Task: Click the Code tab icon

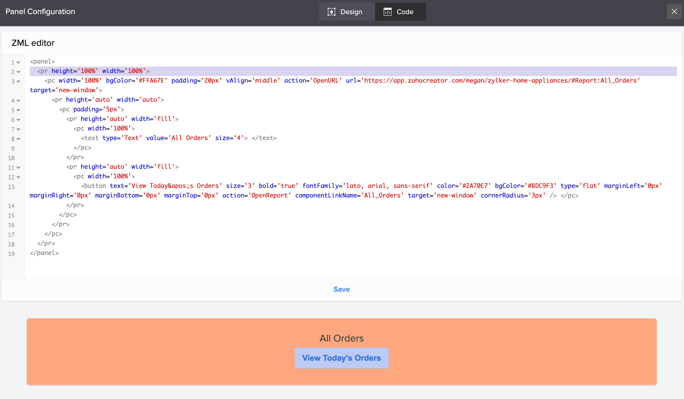Action: pyautogui.click(x=387, y=12)
